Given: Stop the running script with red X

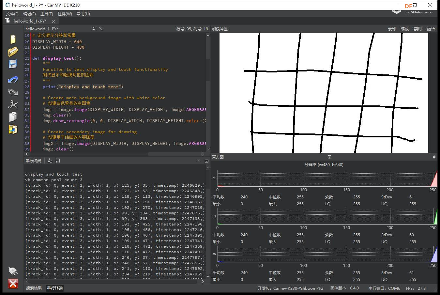Looking at the screenshot, I should 13,283.
